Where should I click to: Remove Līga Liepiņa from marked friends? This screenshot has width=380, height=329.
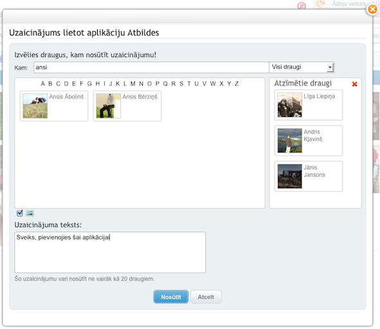pos(309,105)
